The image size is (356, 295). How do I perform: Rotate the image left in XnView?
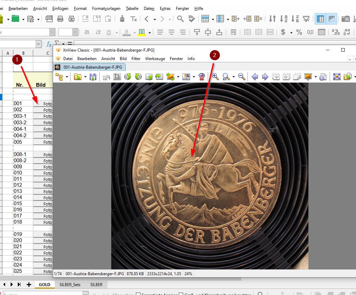[x=128, y=77]
